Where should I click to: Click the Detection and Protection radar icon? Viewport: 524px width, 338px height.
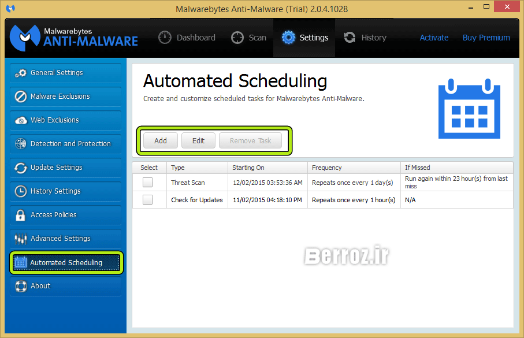(20, 144)
